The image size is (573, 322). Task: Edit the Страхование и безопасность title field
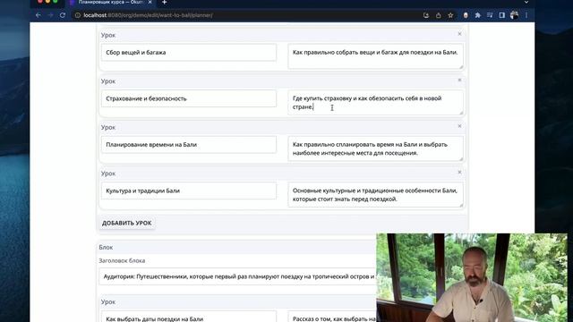pyautogui.click(x=189, y=98)
